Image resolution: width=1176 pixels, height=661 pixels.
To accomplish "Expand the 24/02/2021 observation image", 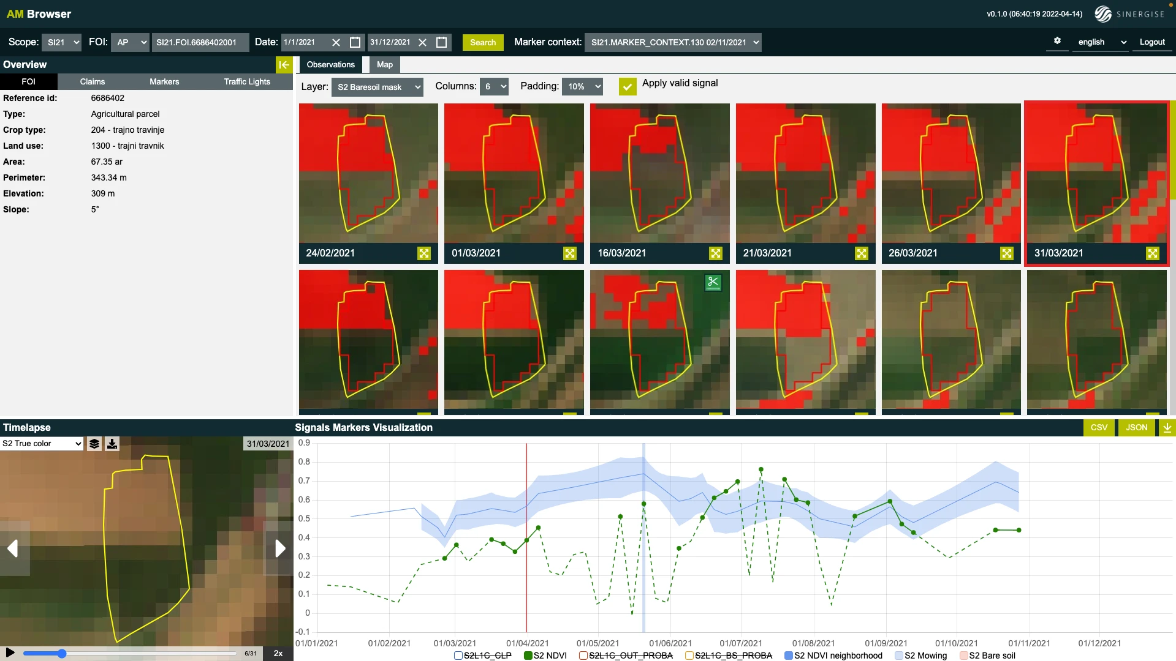I will coord(424,253).
